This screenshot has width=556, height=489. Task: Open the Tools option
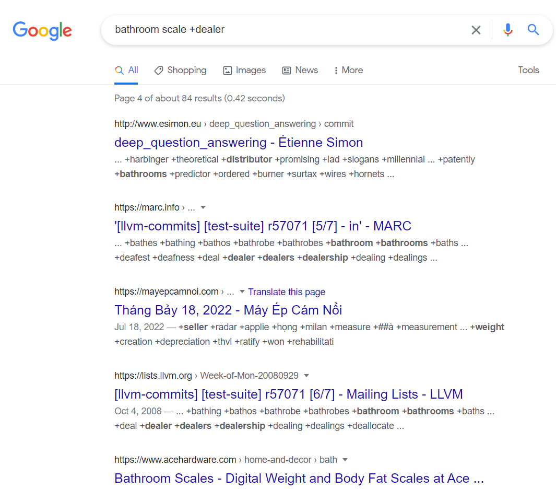tap(528, 70)
